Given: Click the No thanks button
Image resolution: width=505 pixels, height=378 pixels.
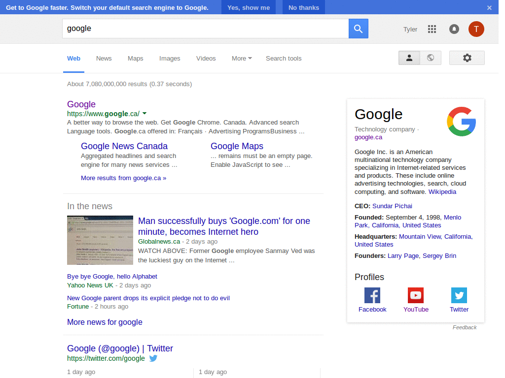Looking at the screenshot, I should (304, 7).
